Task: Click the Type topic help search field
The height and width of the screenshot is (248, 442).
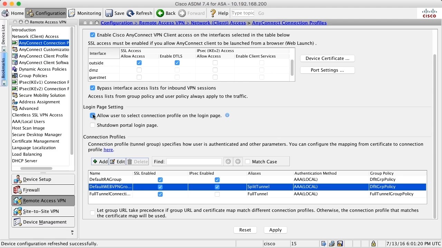Action: (x=243, y=13)
